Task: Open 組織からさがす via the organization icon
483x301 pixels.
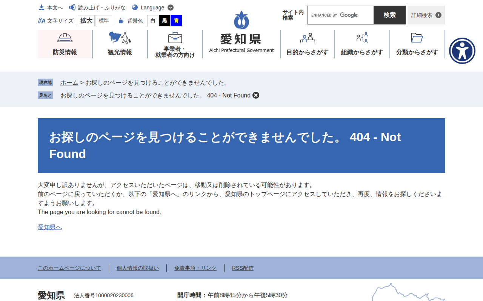Action: click(362, 38)
